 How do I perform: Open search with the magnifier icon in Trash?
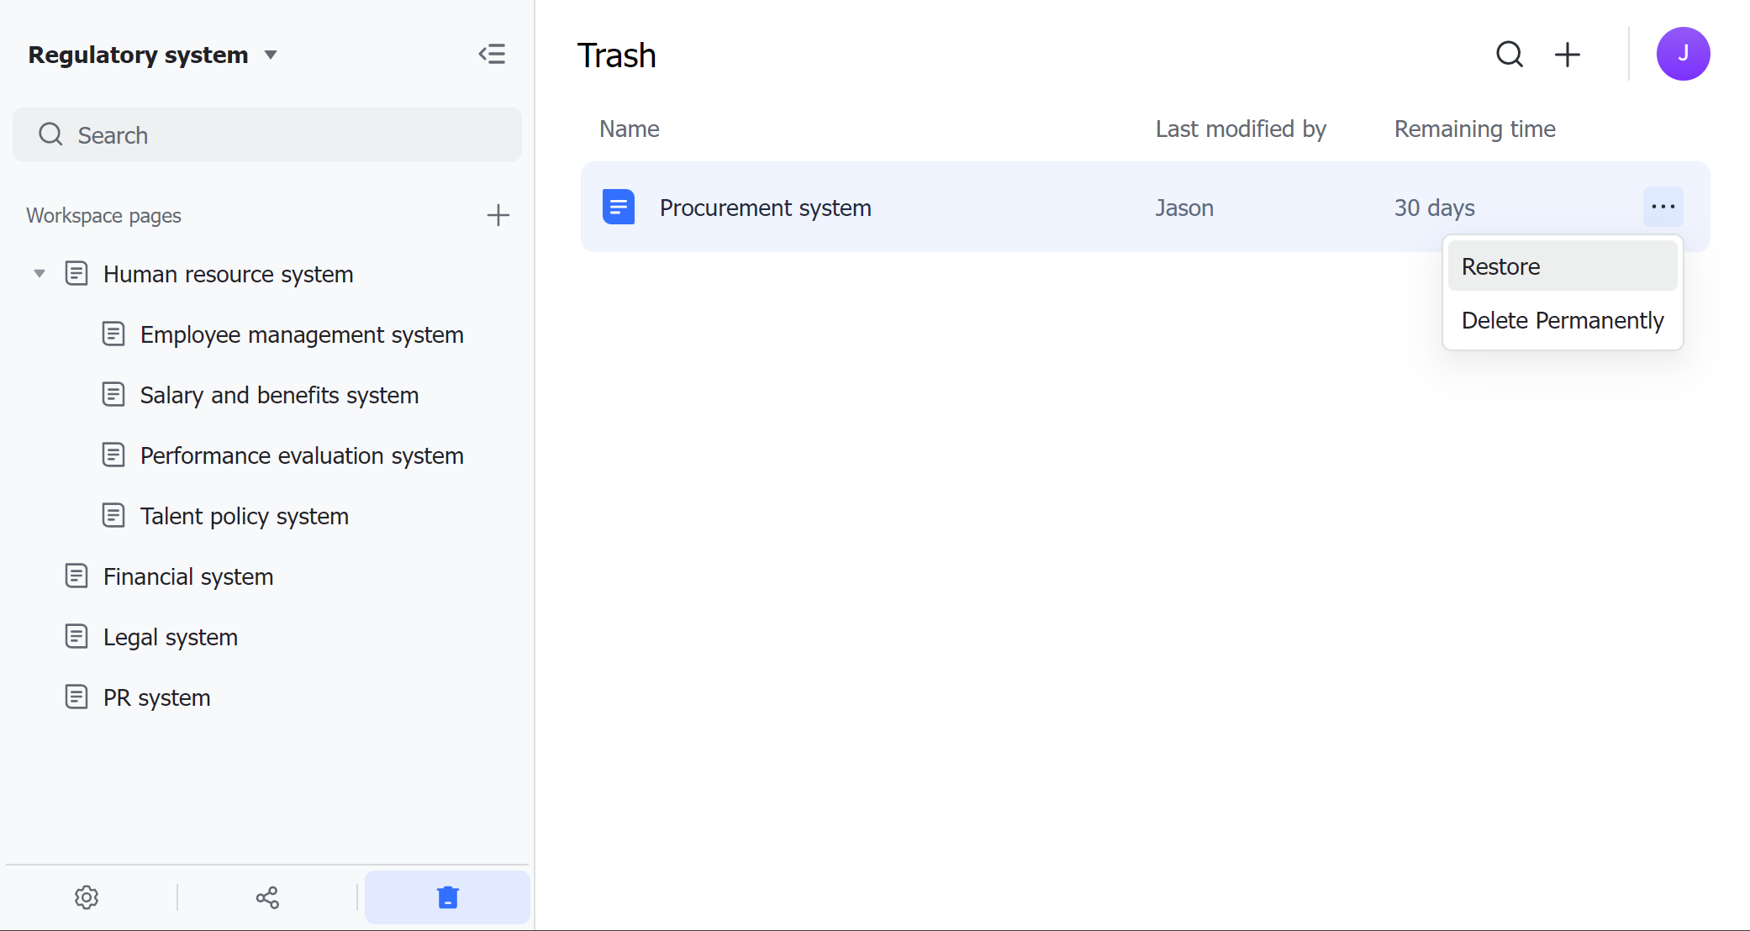[1510, 54]
